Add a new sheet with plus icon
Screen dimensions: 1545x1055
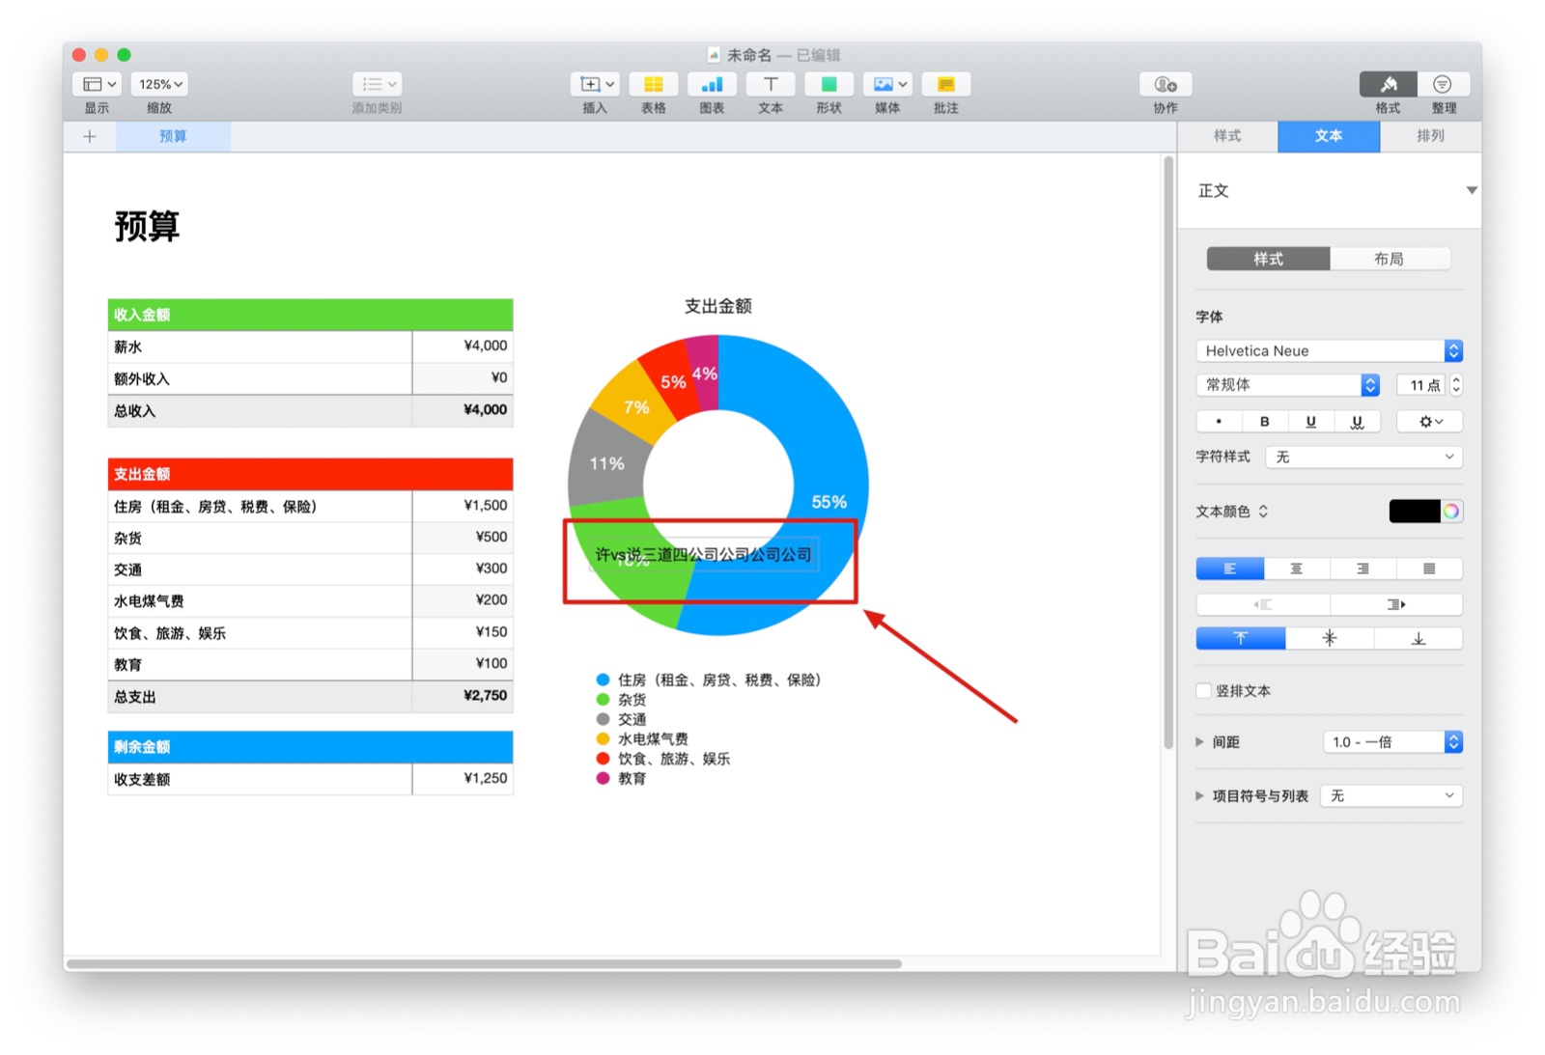[x=90, y=136]
